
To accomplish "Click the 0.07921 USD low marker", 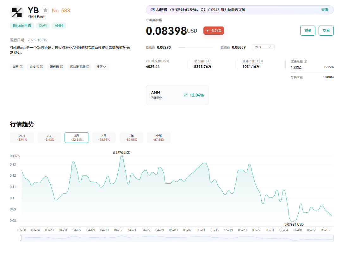I will [294, 222].
